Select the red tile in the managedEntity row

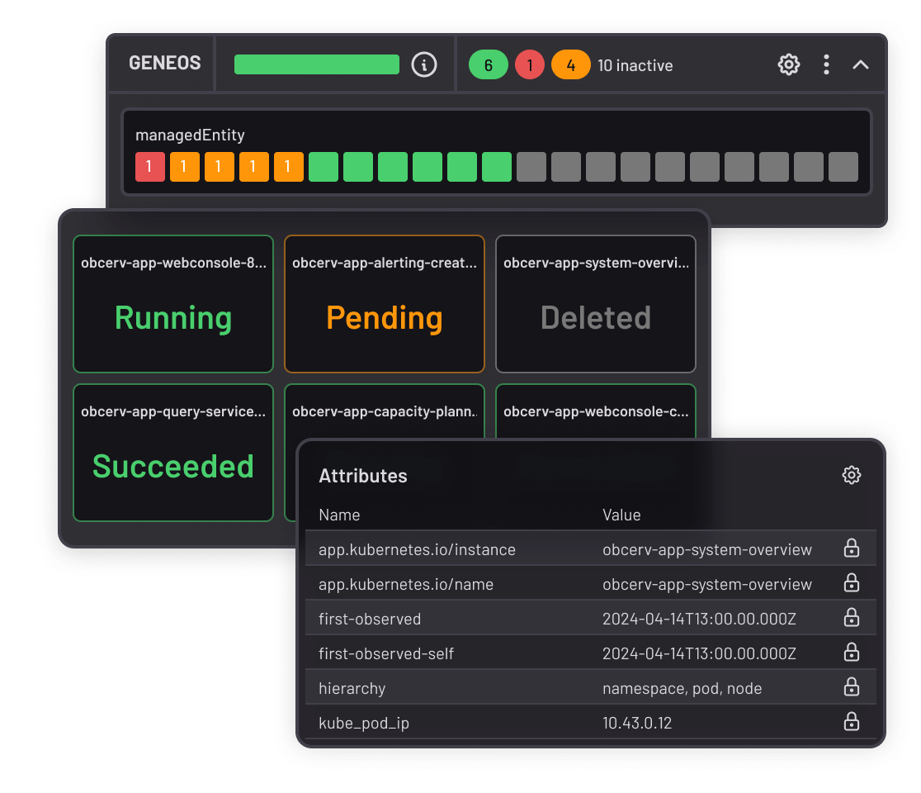point(149,166)
